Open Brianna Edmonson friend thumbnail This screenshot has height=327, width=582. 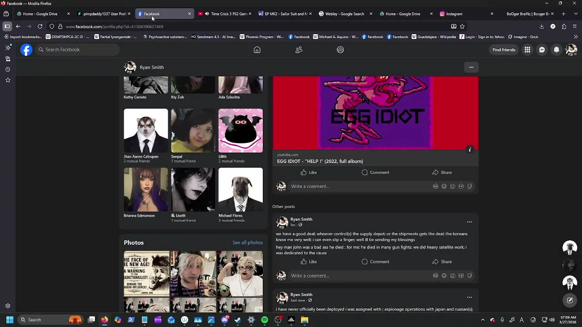(145, 190)
